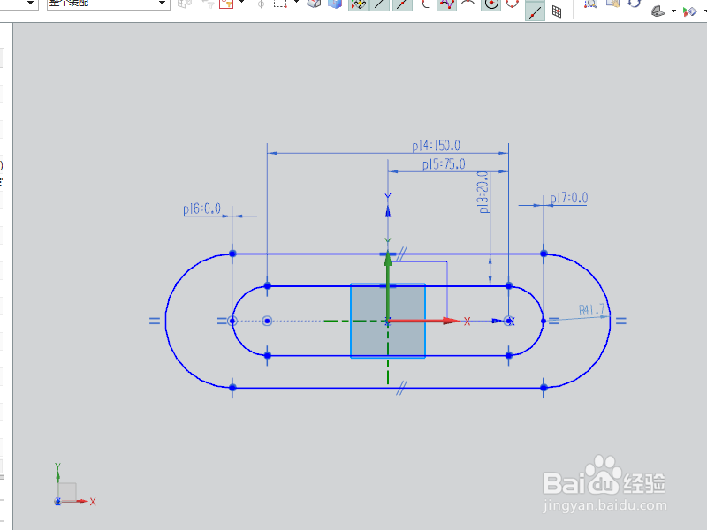Toggle the spline Pole snap option
Image resolution: width=707 pixels, height=530 pixels.
[446, 4]
